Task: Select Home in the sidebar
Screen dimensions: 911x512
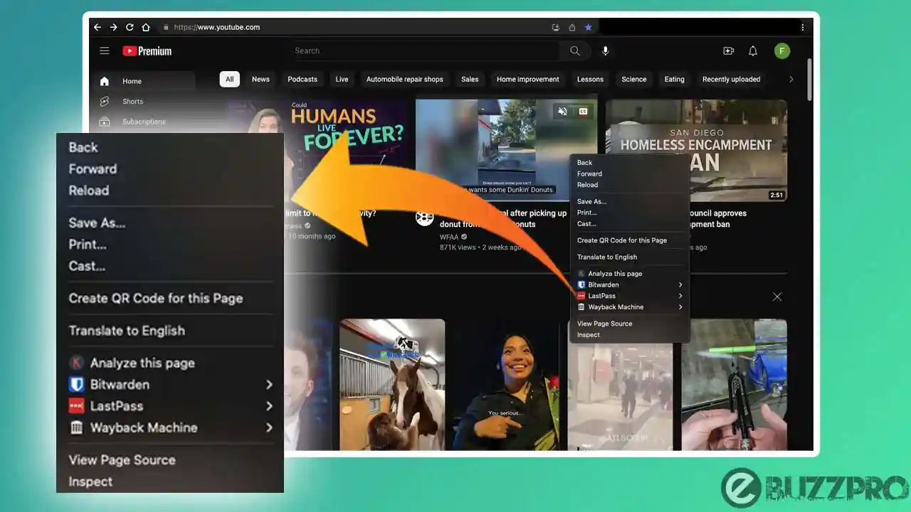Action: pos(142,81)
